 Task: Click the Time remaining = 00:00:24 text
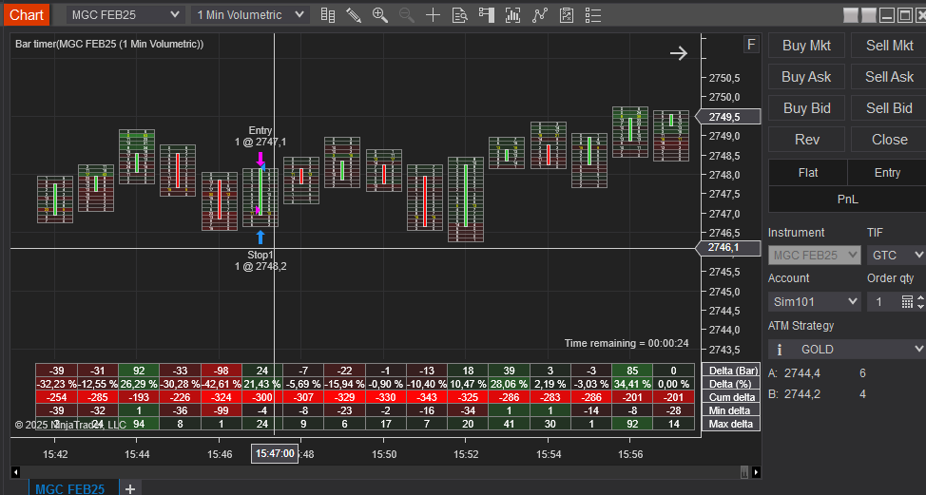point(626,343)
